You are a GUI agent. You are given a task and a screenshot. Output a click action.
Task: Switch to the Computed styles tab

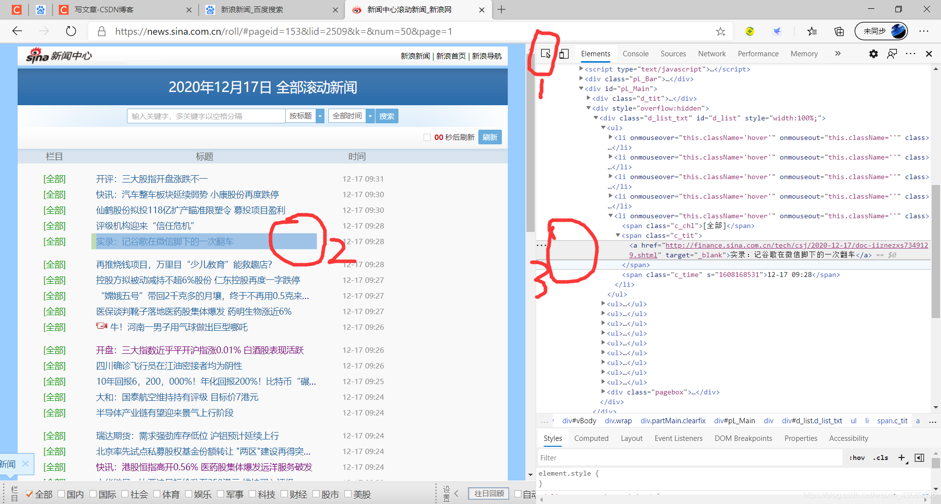tap(592, 438)
